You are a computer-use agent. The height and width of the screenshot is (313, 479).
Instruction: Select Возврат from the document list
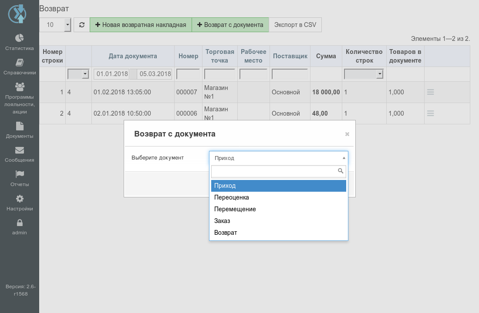coord(279,233)
